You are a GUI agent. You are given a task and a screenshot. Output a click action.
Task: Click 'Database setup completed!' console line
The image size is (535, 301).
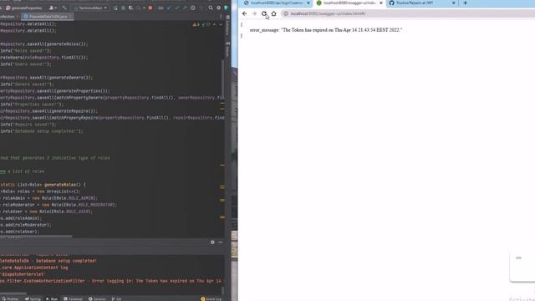(48, 261)
